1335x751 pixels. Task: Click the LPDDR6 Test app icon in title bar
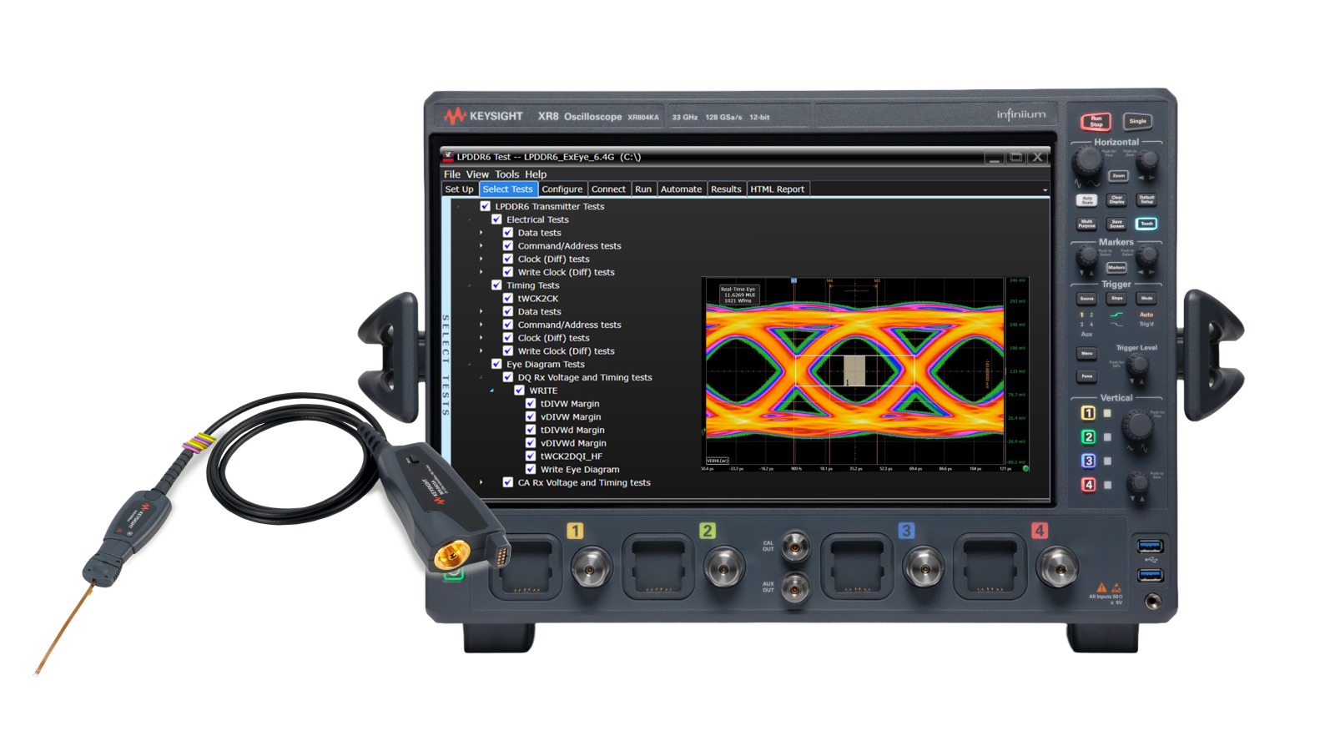click(x=448, y=156)
